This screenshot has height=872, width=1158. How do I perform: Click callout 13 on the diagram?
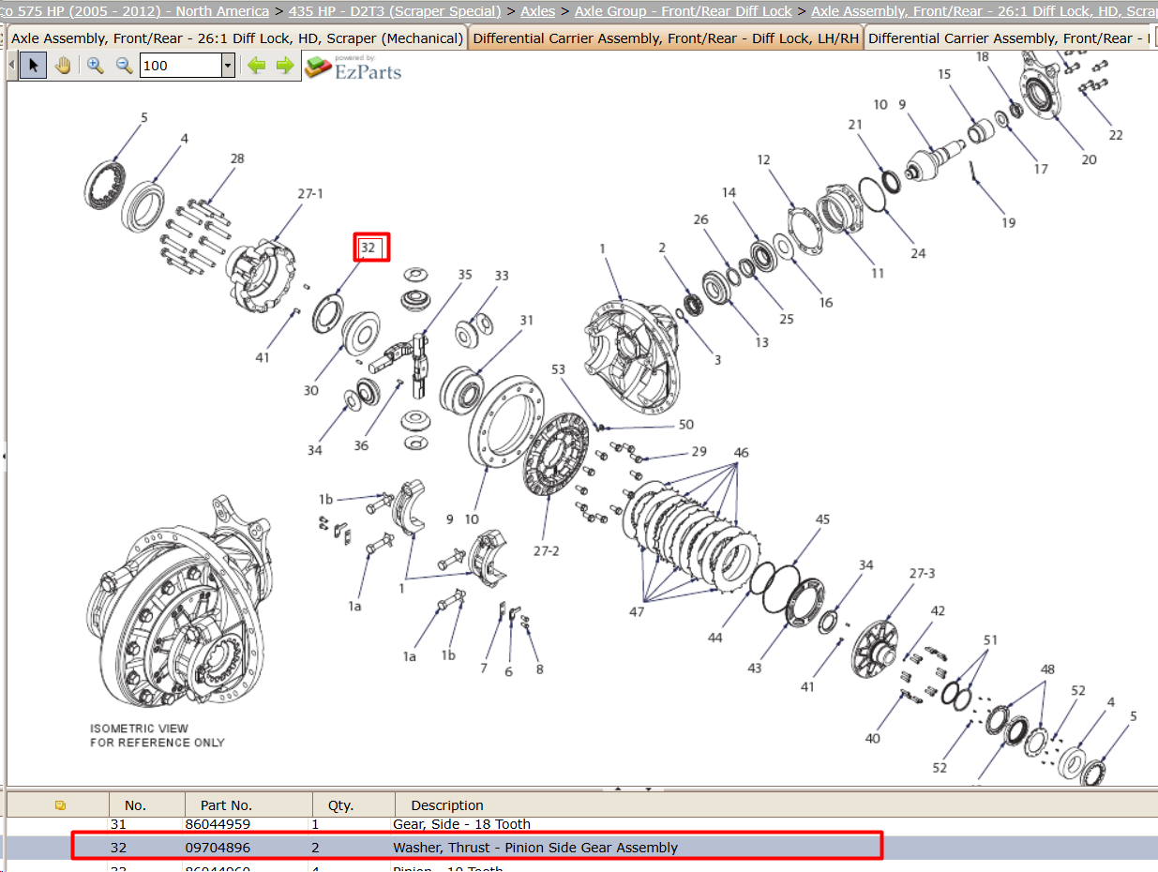click(761, 342)
